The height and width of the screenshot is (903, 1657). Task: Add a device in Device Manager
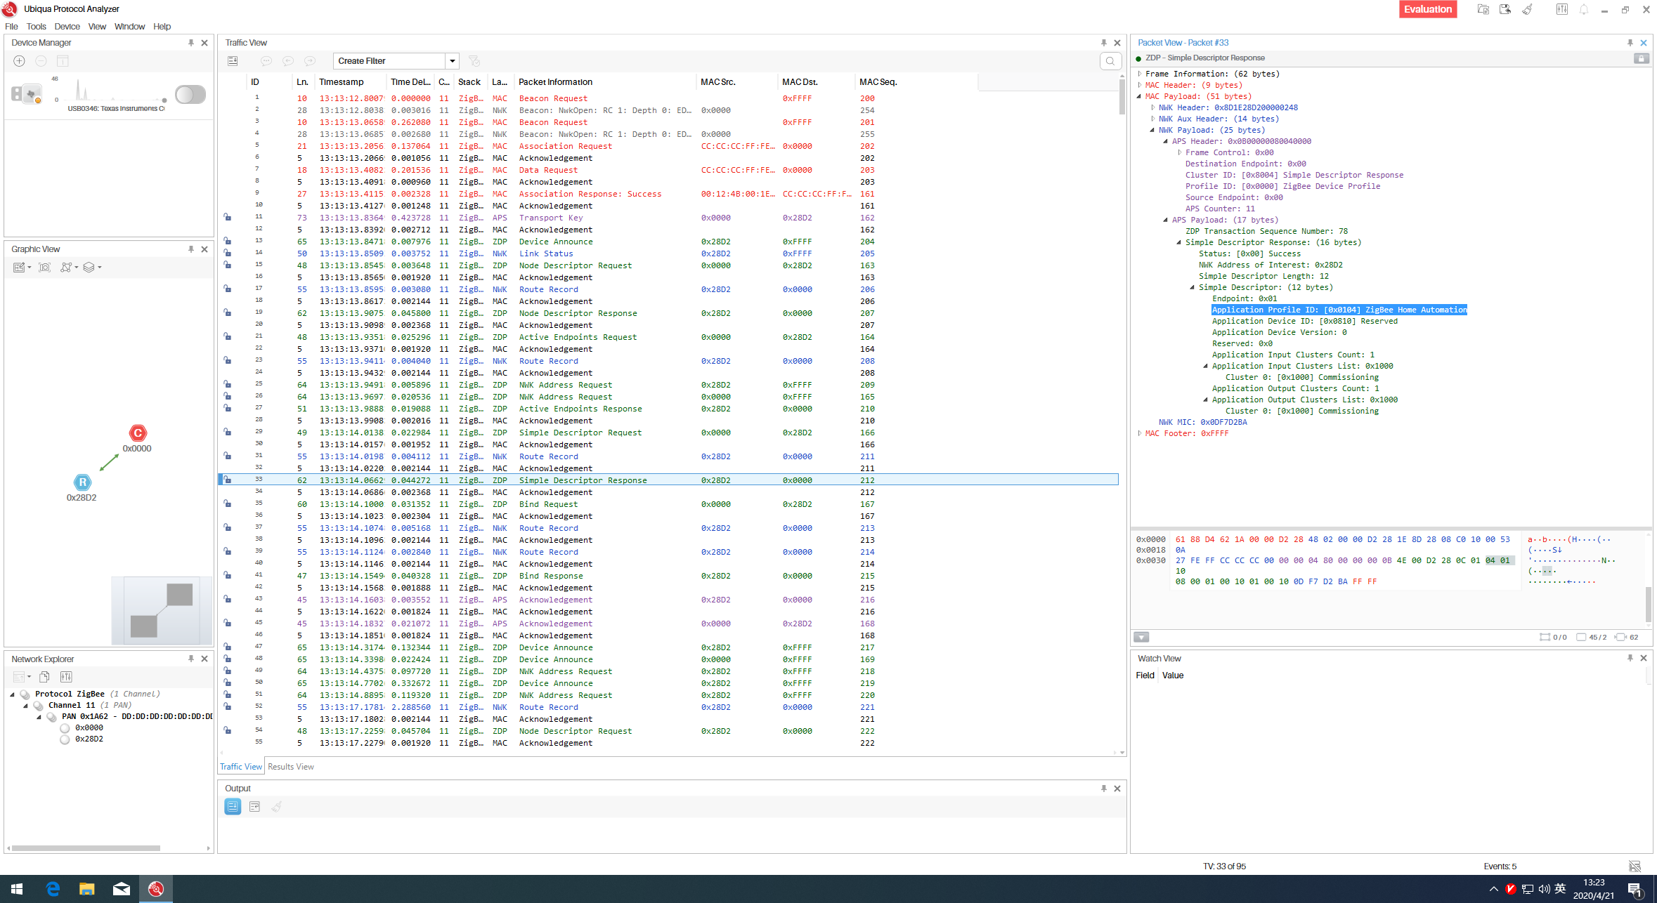(x=20, y=61)
